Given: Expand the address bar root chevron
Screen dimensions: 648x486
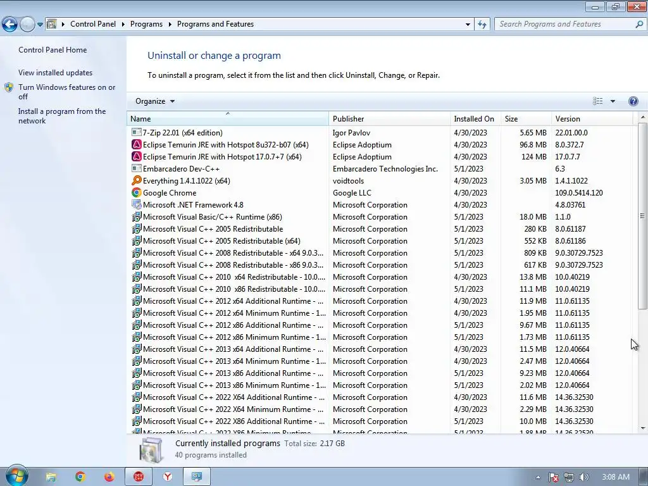Looking at the screenshot, I should 63,24.
